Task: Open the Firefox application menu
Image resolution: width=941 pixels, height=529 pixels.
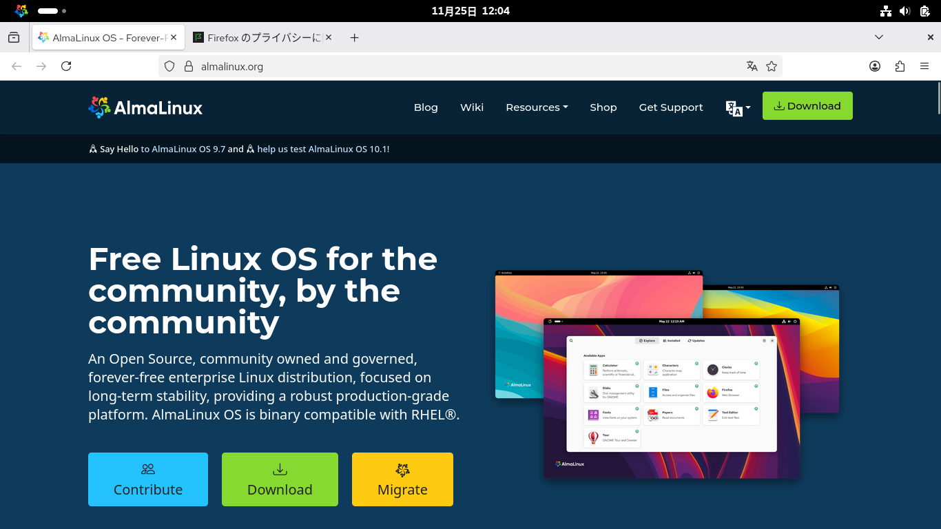Action: coord(924,66)
